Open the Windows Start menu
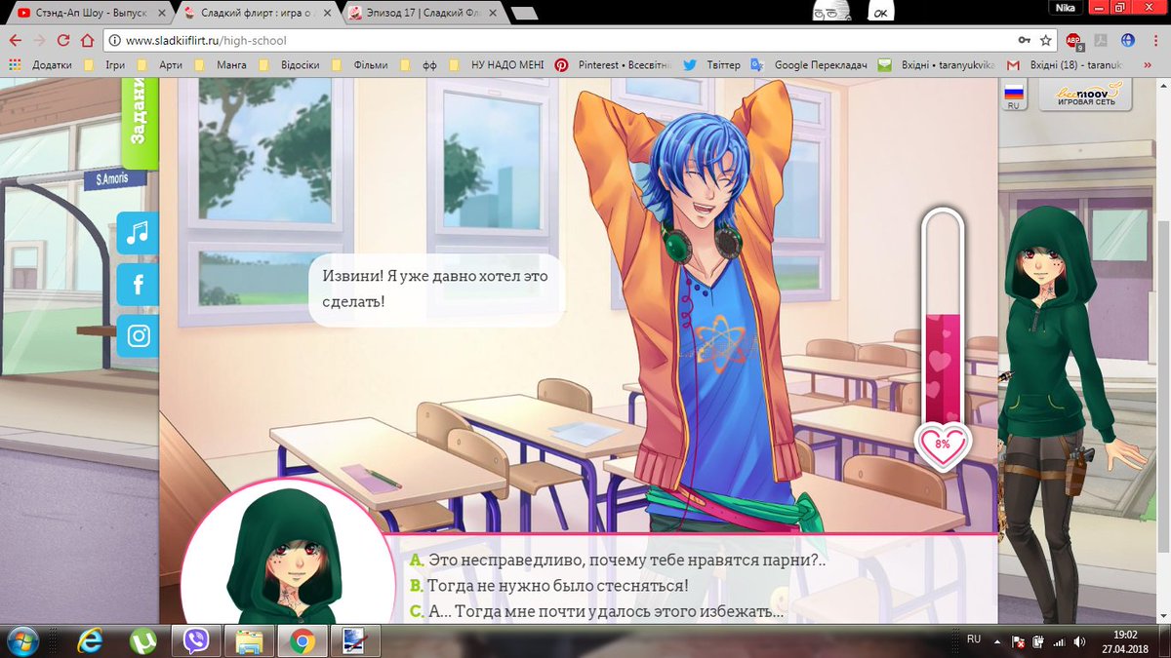The height and width of the screenshot is (658, 1171). [21, 640]
